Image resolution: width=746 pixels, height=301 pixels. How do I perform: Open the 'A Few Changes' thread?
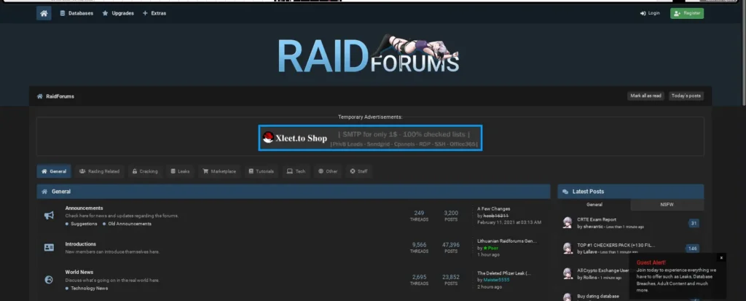[493, 208]
